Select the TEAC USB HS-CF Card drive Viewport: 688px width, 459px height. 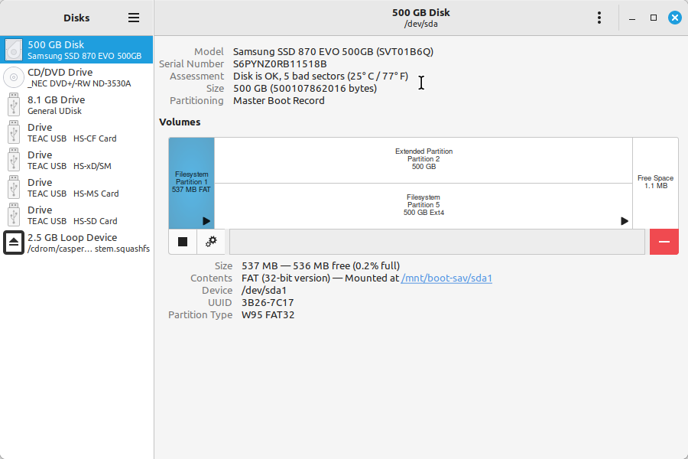tap(76, 133)
